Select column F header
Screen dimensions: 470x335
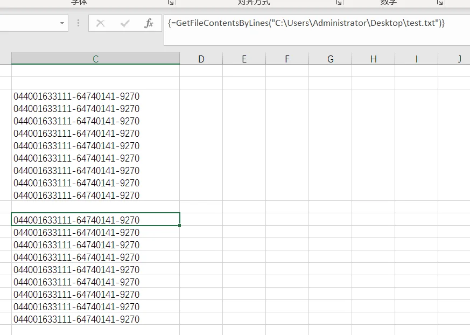287,59
